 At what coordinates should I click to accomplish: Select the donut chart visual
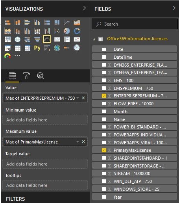tap(77, 31)
